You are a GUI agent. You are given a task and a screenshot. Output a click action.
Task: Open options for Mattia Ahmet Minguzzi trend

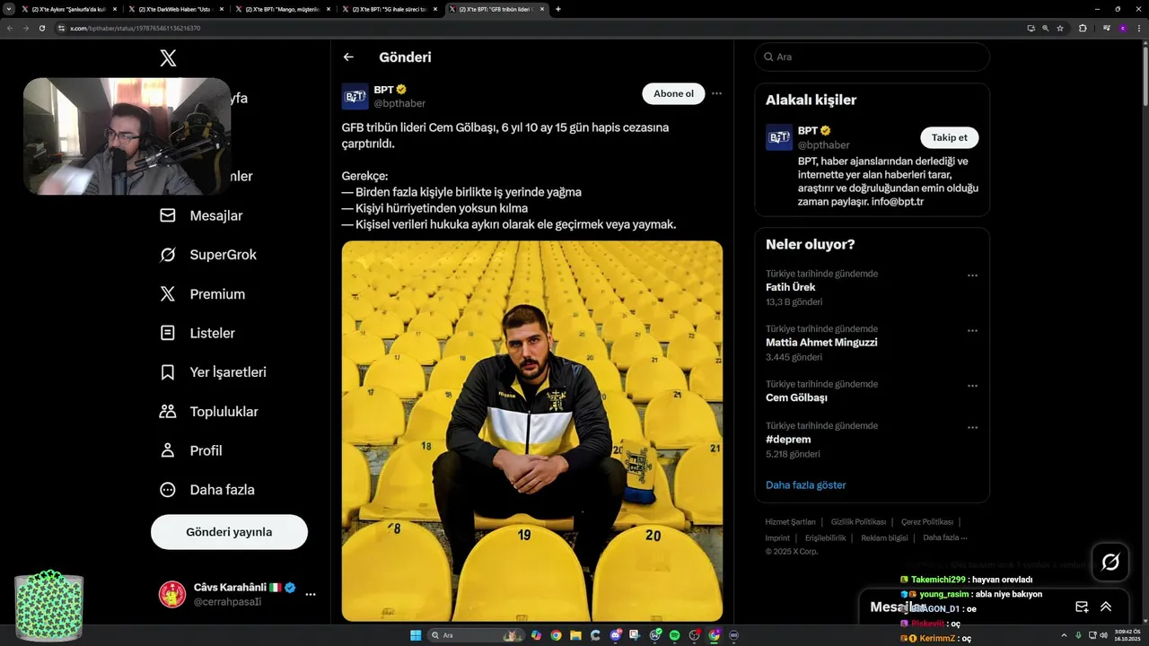click(x=972, y=331)
